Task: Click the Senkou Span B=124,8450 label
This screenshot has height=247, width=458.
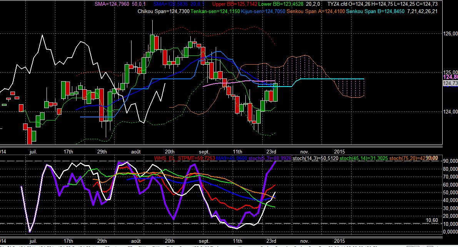Action: (x=375, y=12)
